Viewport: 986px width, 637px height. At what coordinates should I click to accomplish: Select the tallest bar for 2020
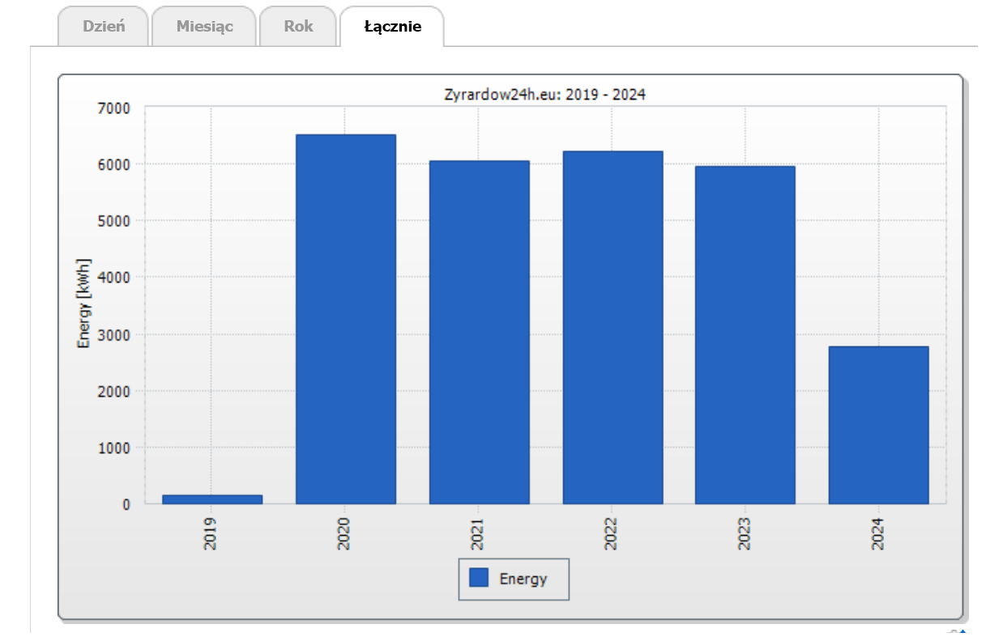346,319
